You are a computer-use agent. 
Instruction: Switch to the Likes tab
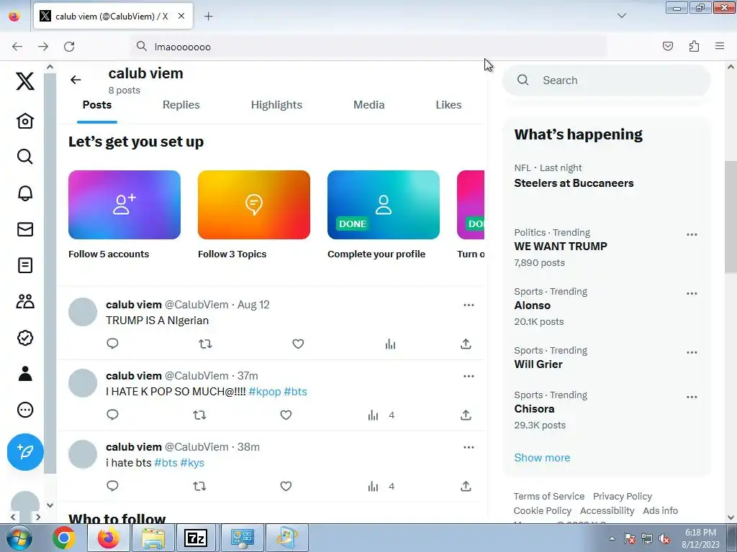(x=448, y=105)
